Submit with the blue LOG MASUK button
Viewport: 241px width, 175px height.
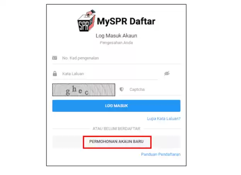pyautogui.click(x=116, y=106)
